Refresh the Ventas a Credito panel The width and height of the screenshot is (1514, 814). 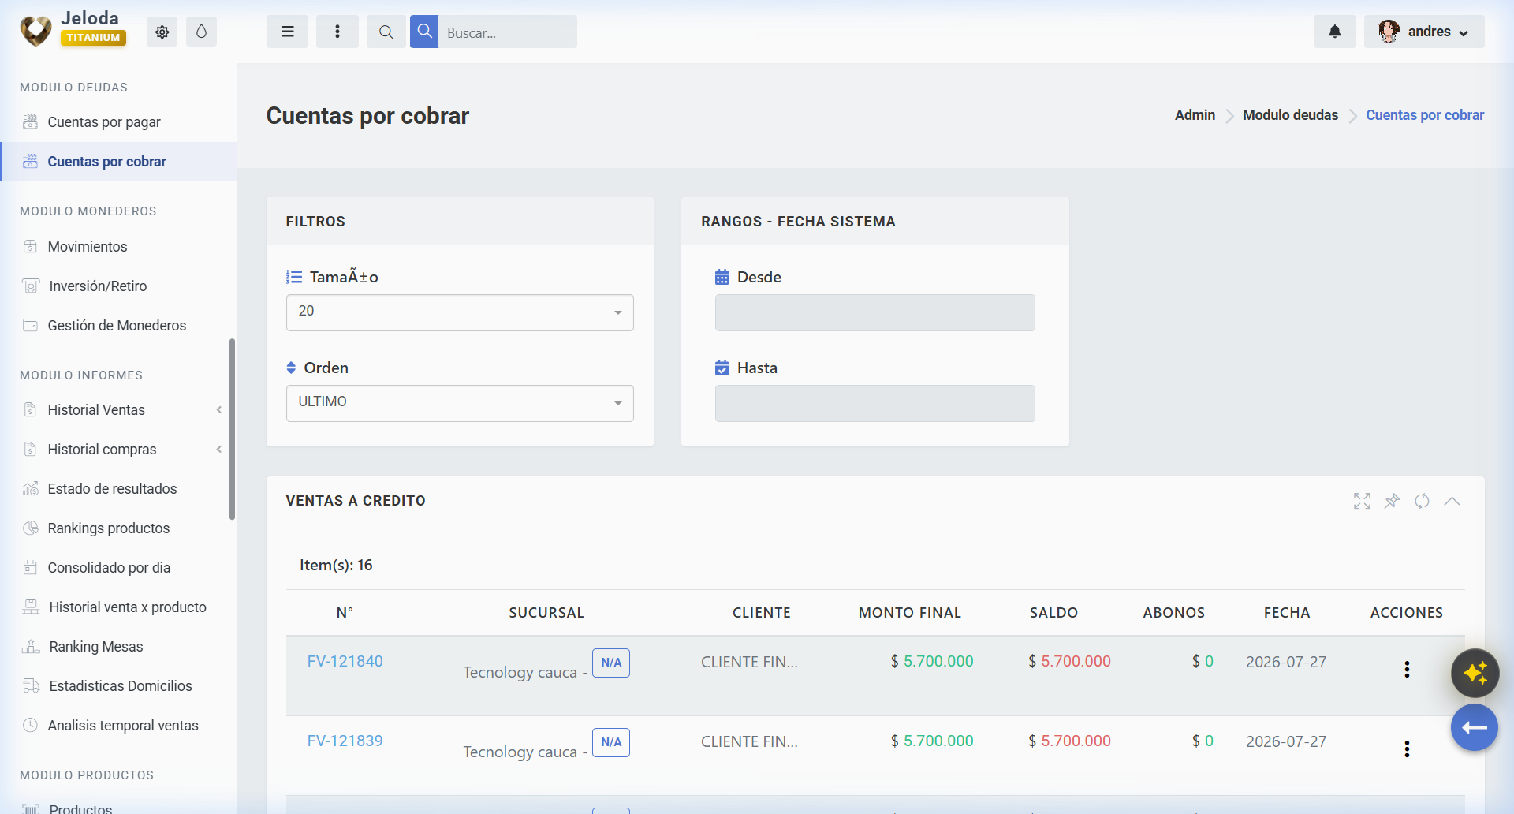click(1422, 501)
